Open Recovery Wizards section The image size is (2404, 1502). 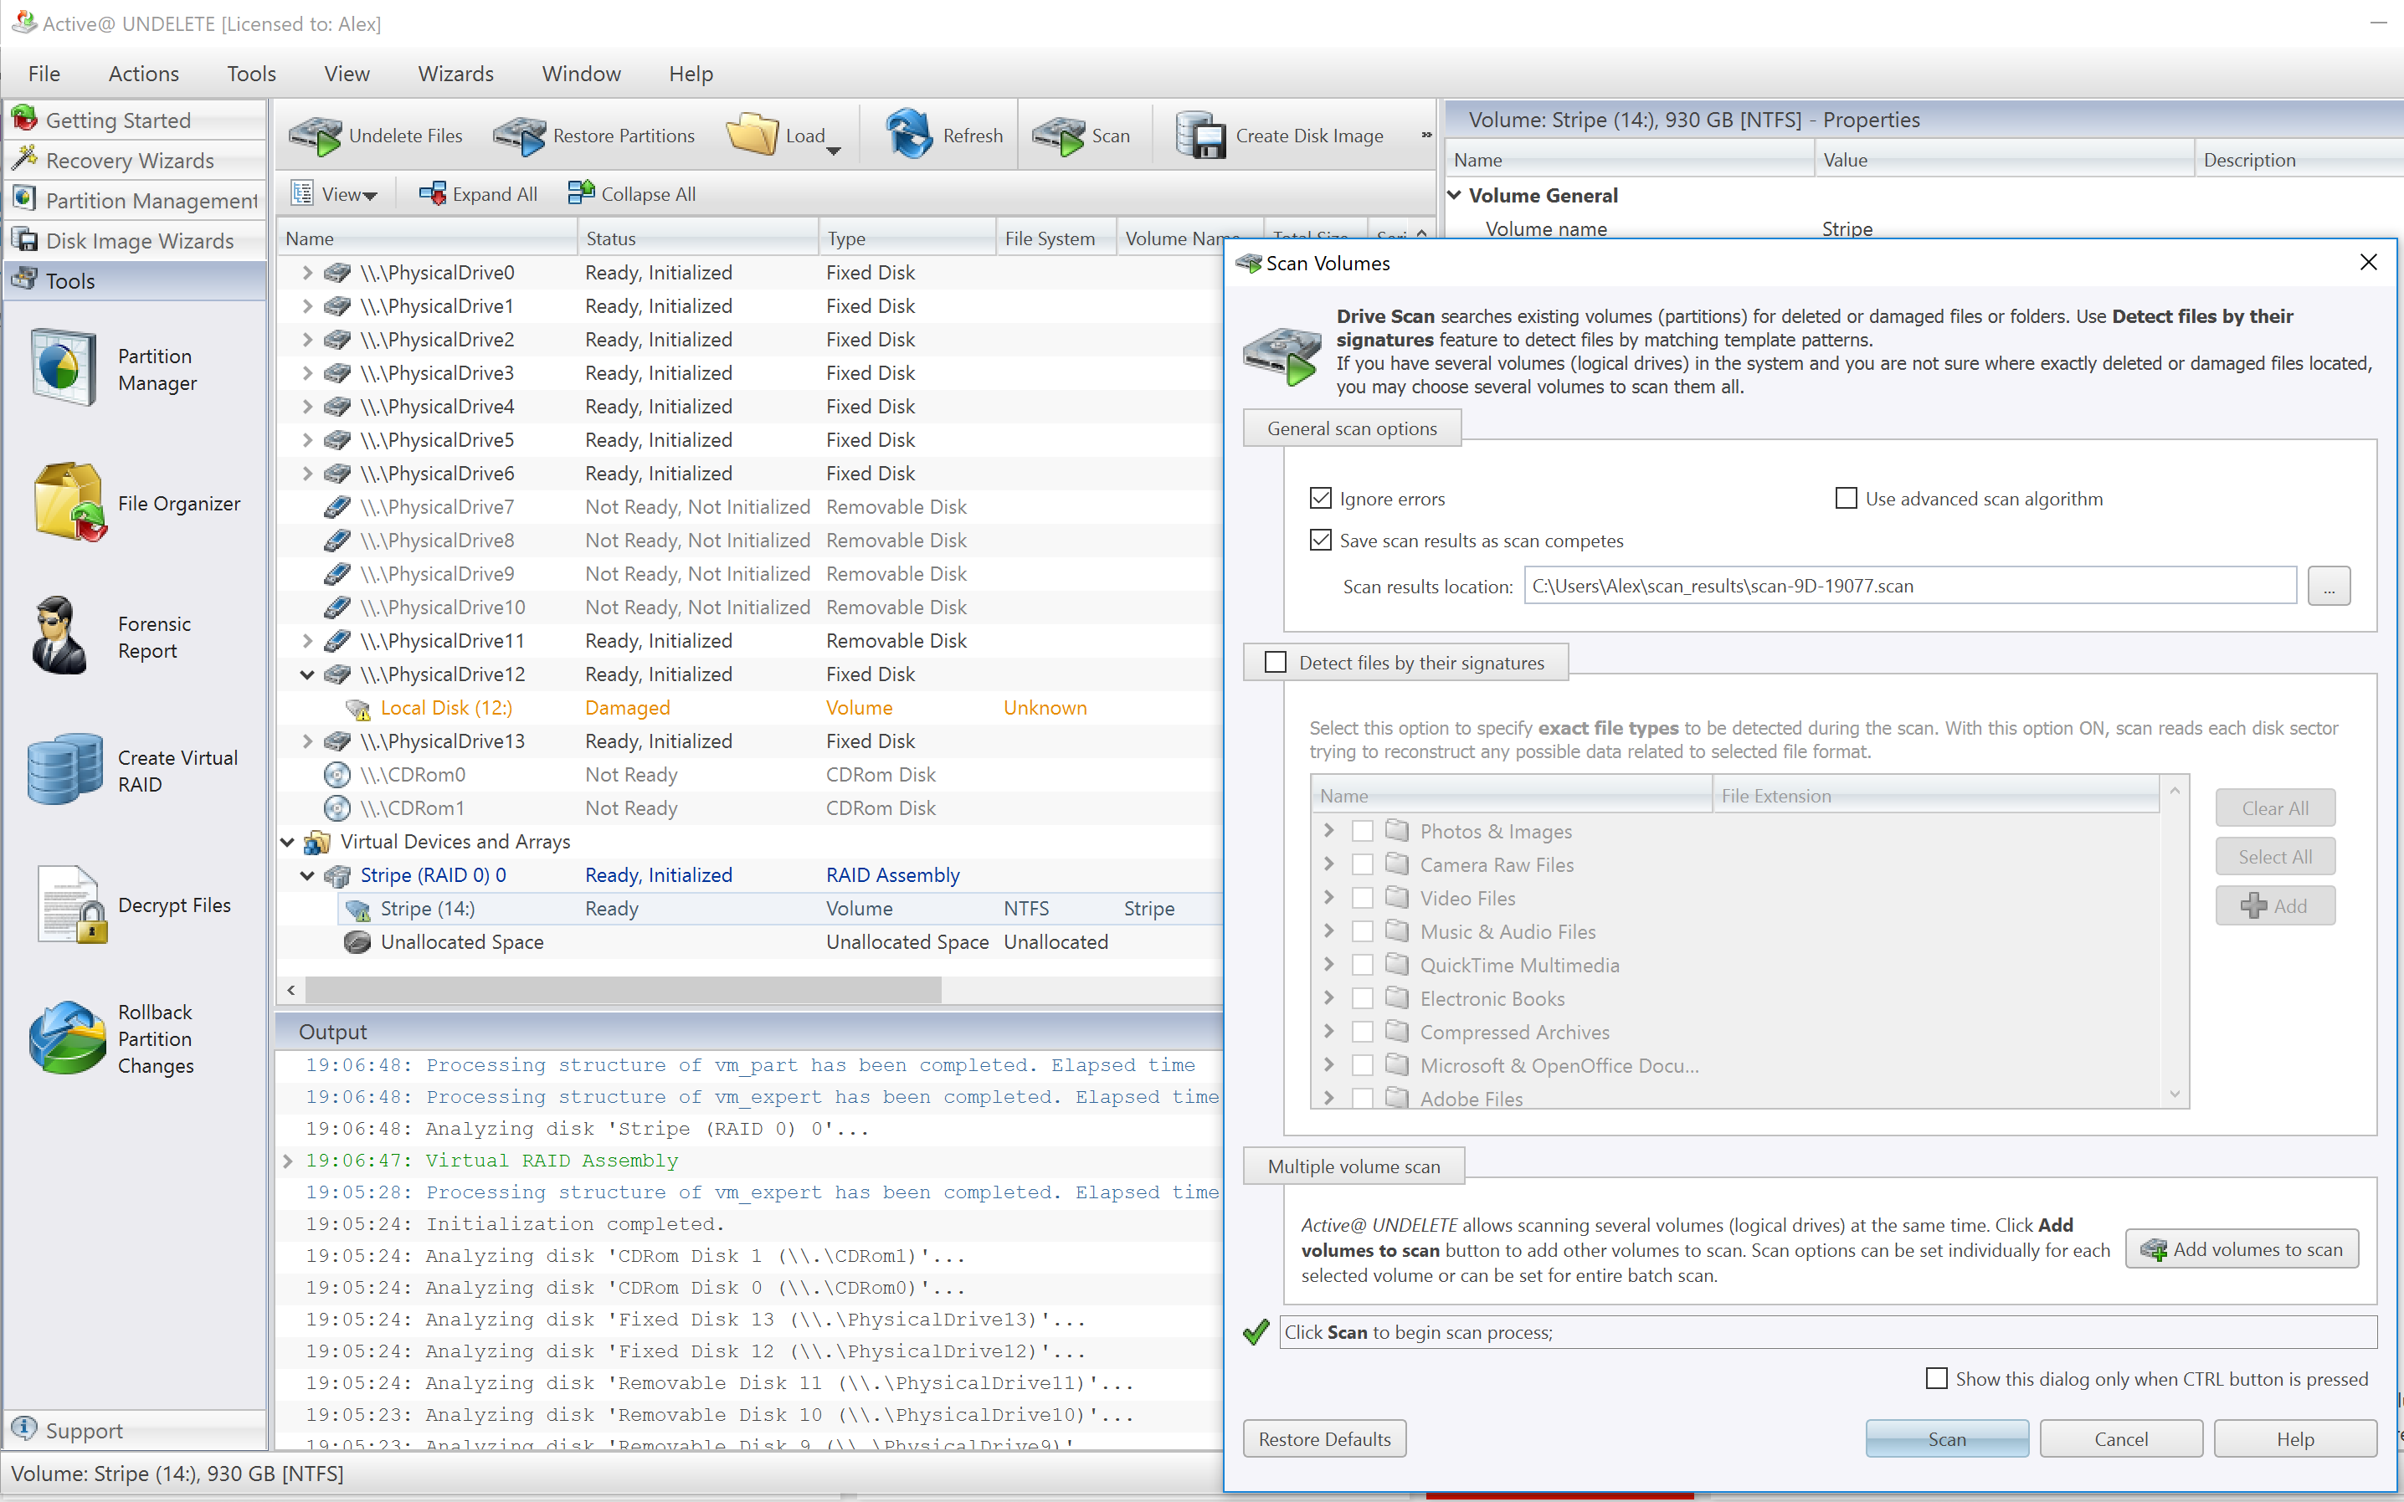134,160
